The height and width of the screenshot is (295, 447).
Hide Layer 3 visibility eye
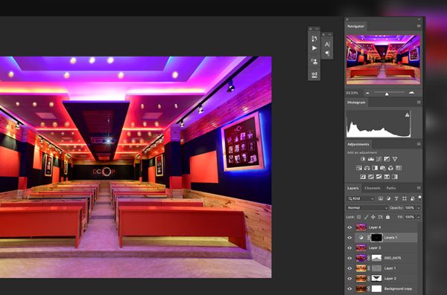(x=350, y=247)
